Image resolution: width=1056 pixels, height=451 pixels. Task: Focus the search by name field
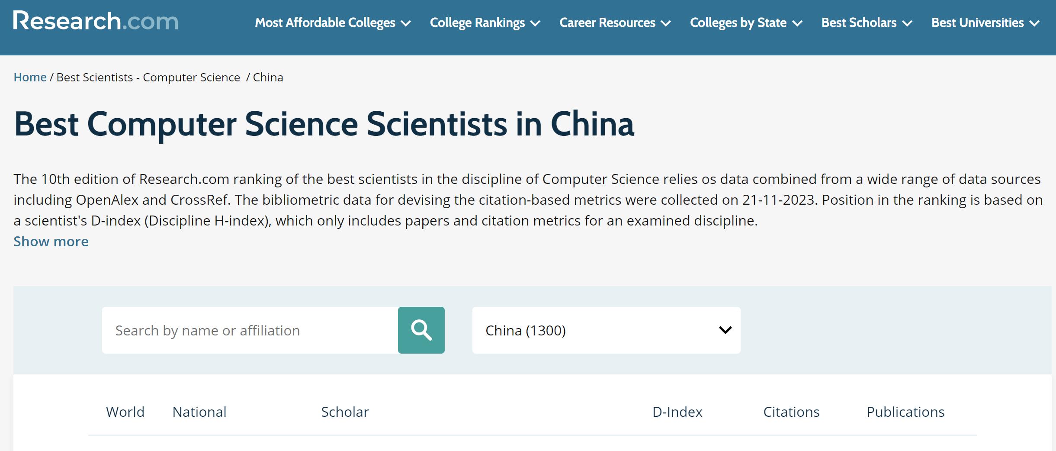(x=250, y=330)
